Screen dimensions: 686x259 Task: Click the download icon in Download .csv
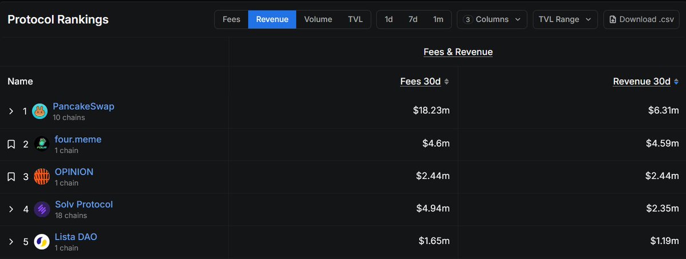coord(613,19)
